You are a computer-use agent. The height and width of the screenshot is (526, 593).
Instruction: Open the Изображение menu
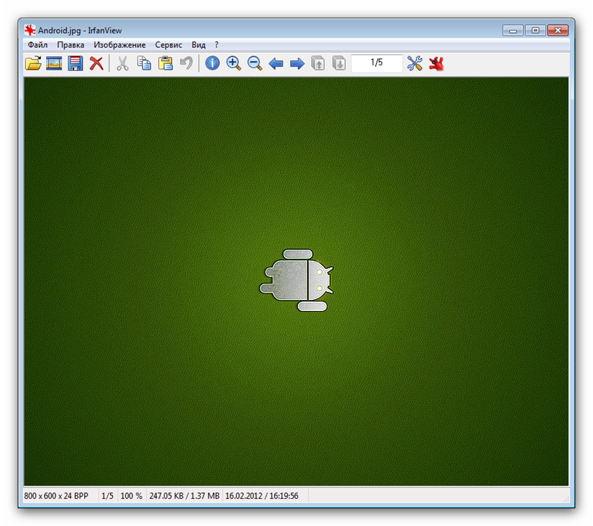coord(120,45)
